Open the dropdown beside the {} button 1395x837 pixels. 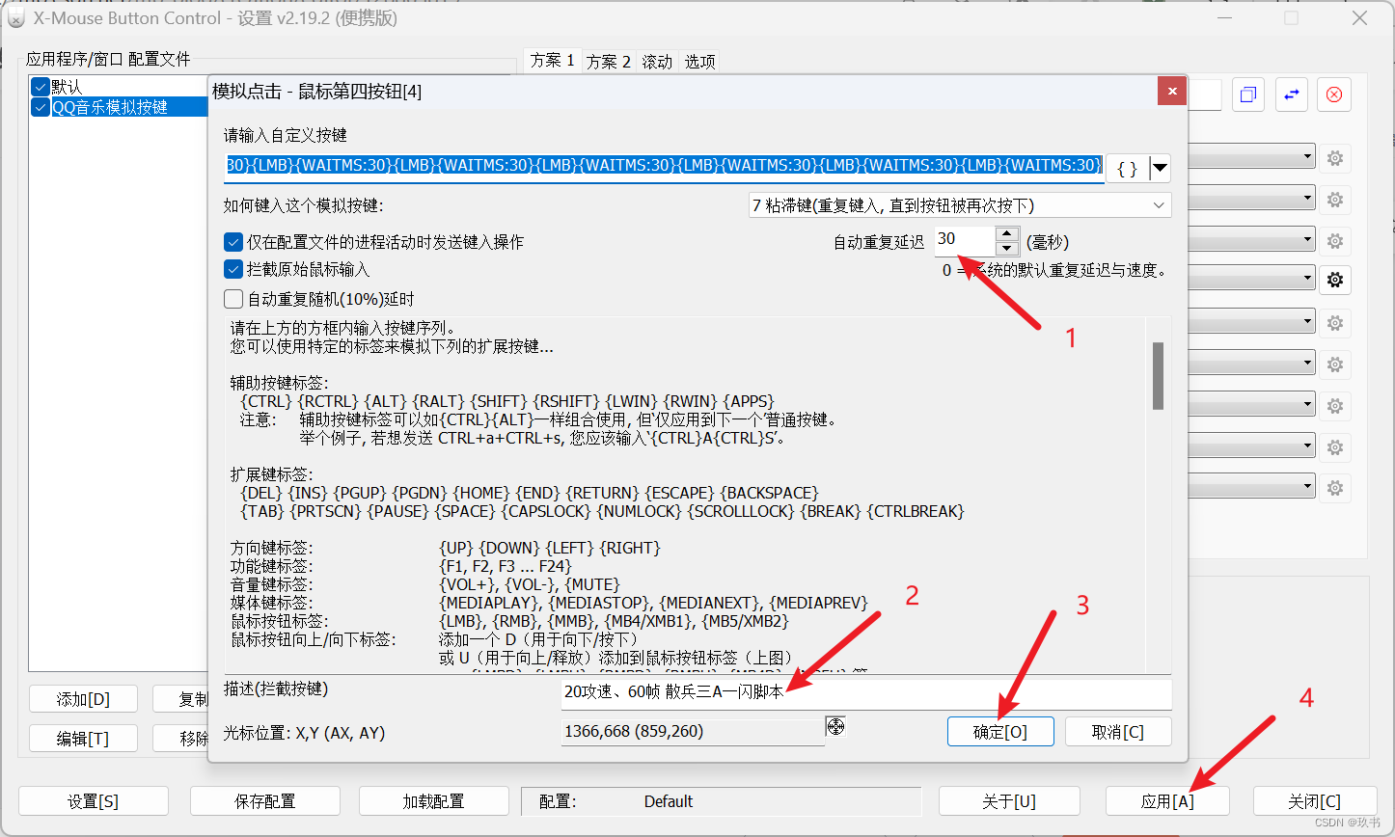tap(1158, 168)
